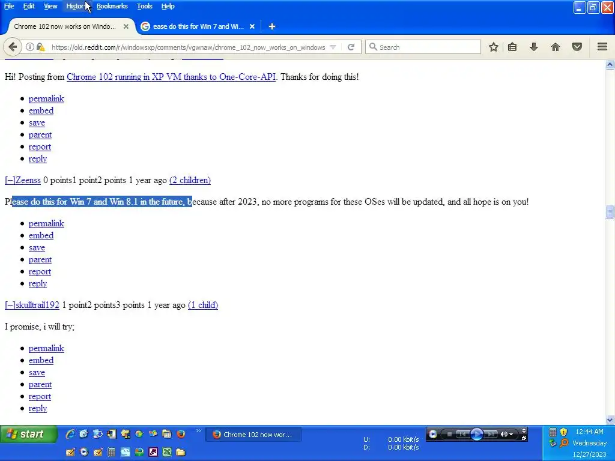615x461 pixels.
Task: Skip to previous track in taskbar player
Action: pyautogui.click(x=462, y=434)
